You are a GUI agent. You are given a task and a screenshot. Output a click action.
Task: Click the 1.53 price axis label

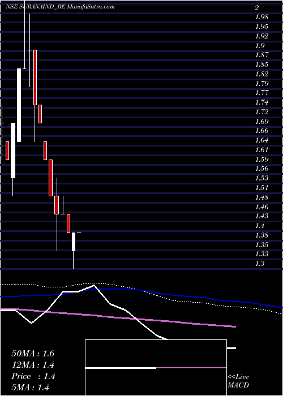pyautogui.click(x=261, y=178)
